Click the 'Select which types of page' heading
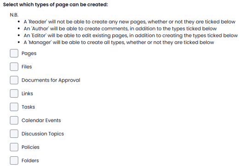 tap(56, 5)
